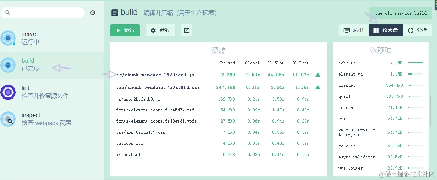Image resolution: width=437 pixels, height=180 pixels.
Task: Click js/chunk-vendors.2929ade8.js file name
Action: click(x=155, y=75)
